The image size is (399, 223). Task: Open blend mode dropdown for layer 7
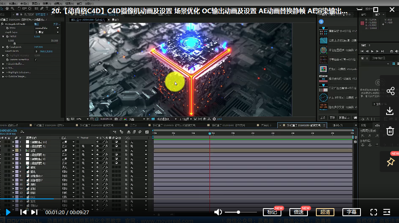[x=69, y=167]
